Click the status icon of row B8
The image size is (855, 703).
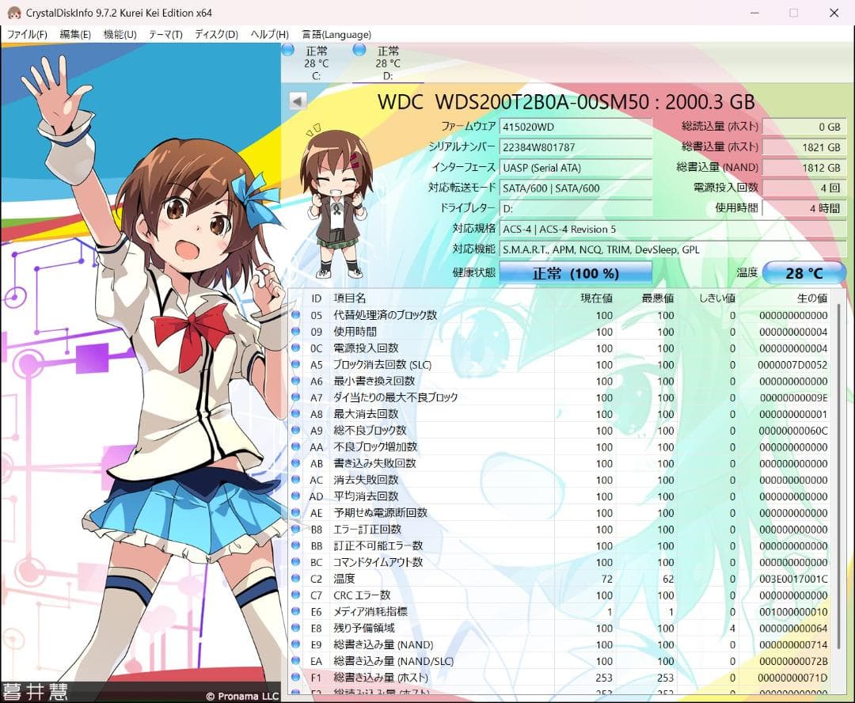pos(295,529)
